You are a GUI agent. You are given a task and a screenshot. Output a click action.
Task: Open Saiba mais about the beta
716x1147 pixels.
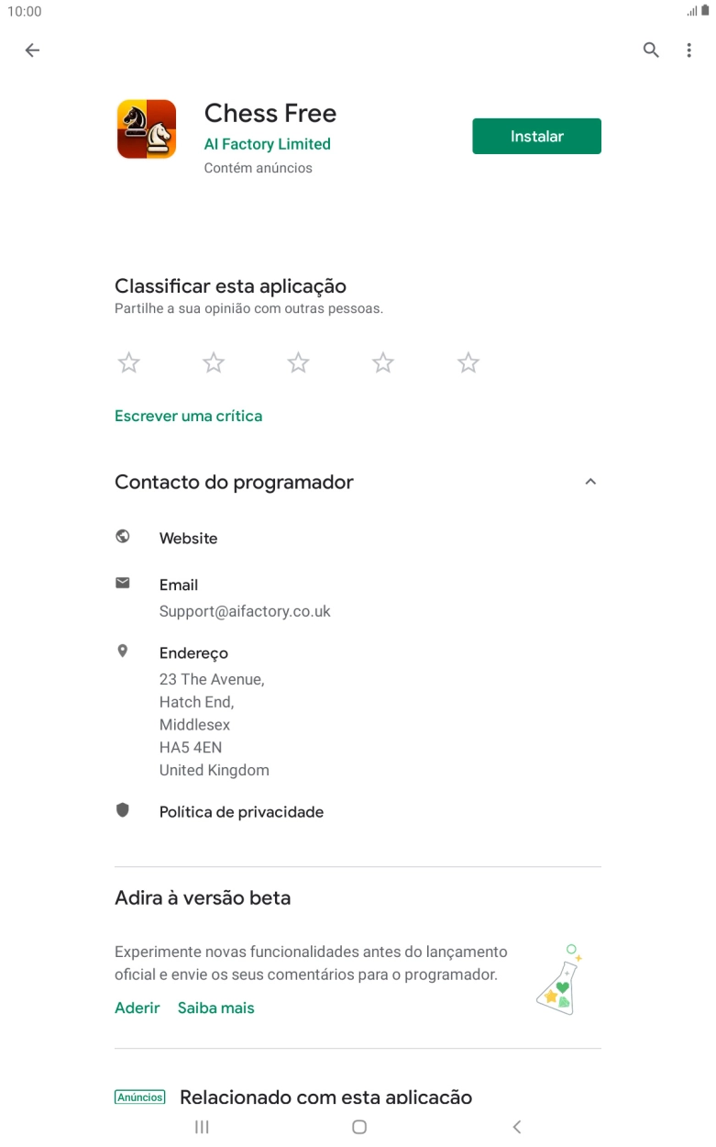tap(215, 1008)
